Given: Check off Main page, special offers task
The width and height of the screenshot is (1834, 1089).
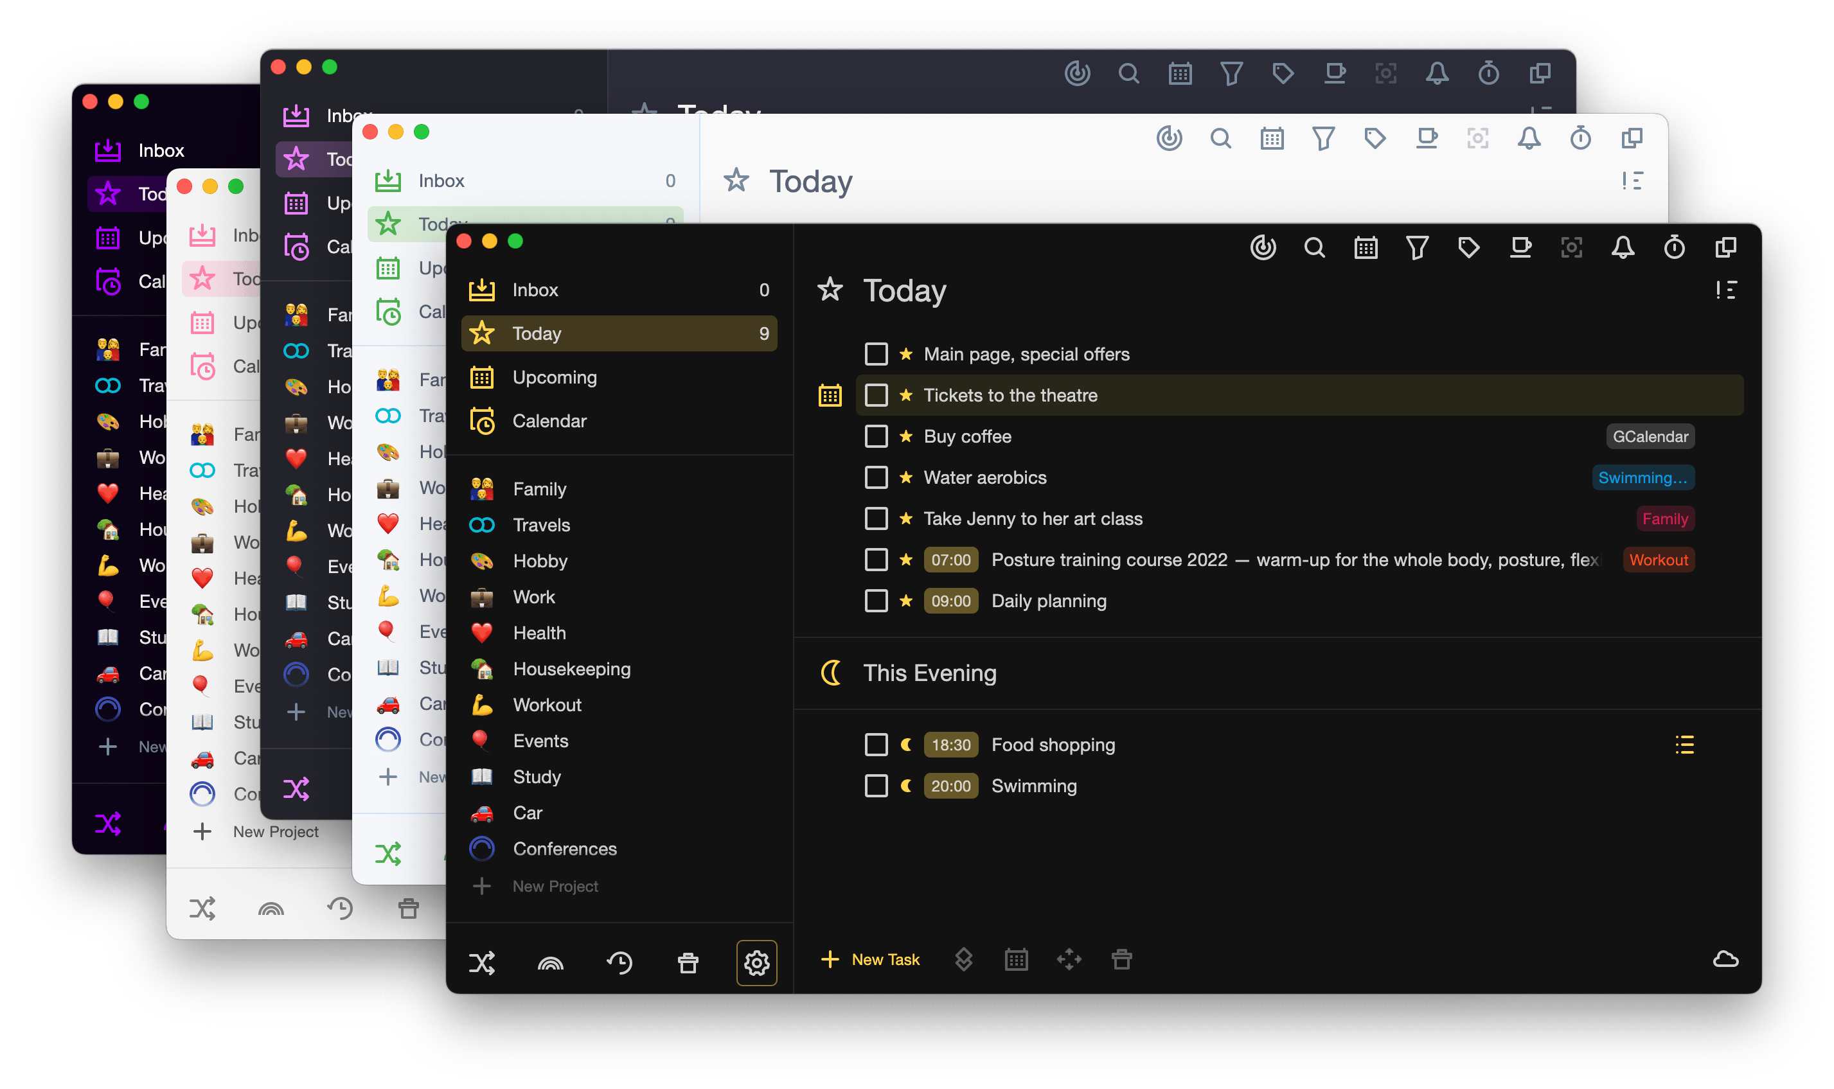Looking at the screenshot, I should click(x=875, y=355).
